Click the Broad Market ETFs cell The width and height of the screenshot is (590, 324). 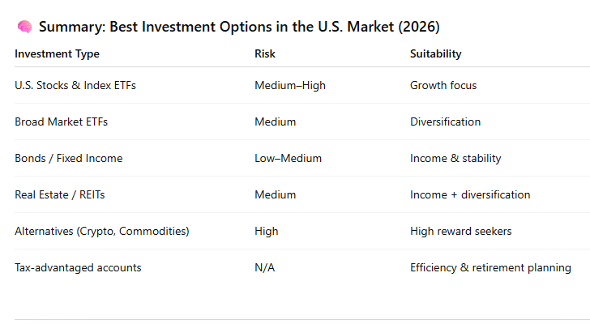pos(61,122)
